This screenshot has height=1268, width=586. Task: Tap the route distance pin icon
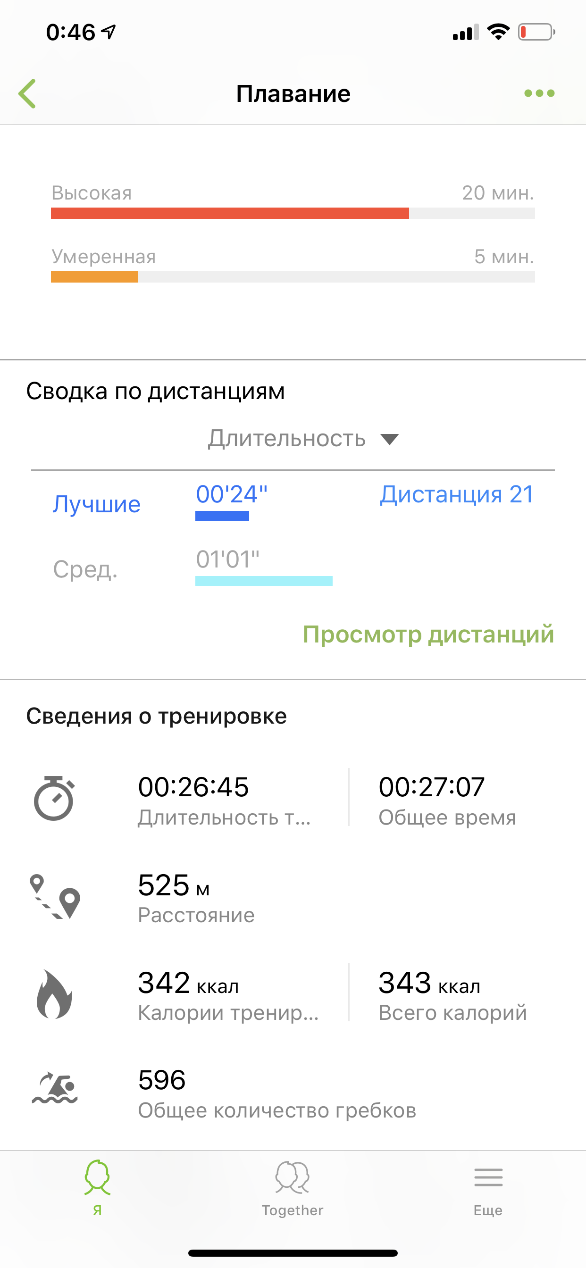point(55,896)
